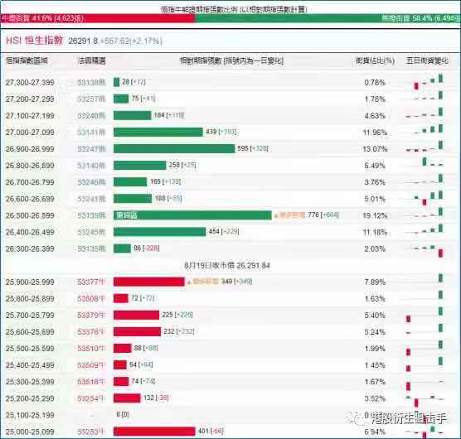Open the bear certificate link in 26,900-26,999 row
The width and height of the screenshot is (461, 439).
click(x=91, y=149)
